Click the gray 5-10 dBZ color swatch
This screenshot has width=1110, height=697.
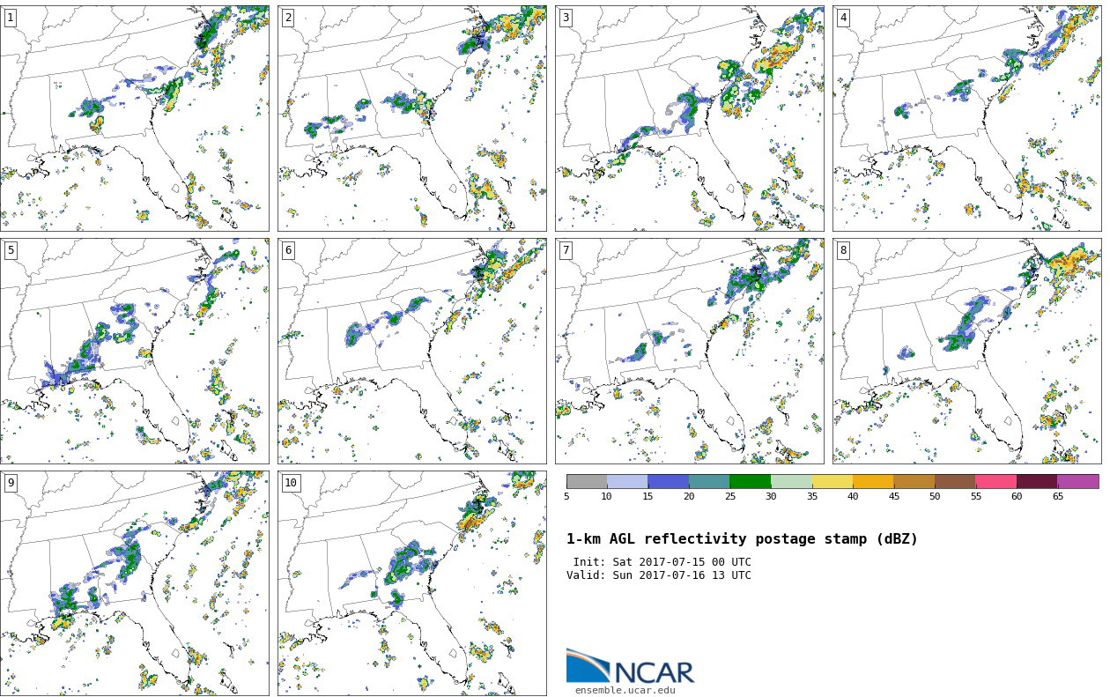[x=587, y=481]
